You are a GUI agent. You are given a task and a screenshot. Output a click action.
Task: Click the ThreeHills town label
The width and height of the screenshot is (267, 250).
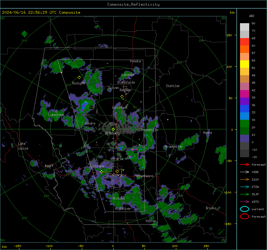click(149, 130)
